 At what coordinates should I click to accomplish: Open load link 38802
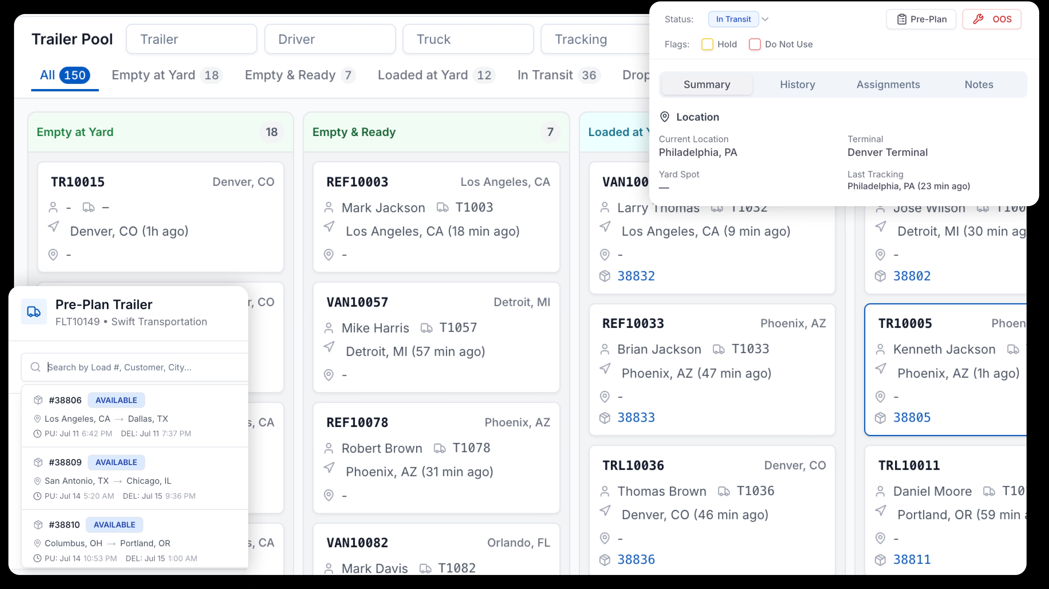(912, 276)
